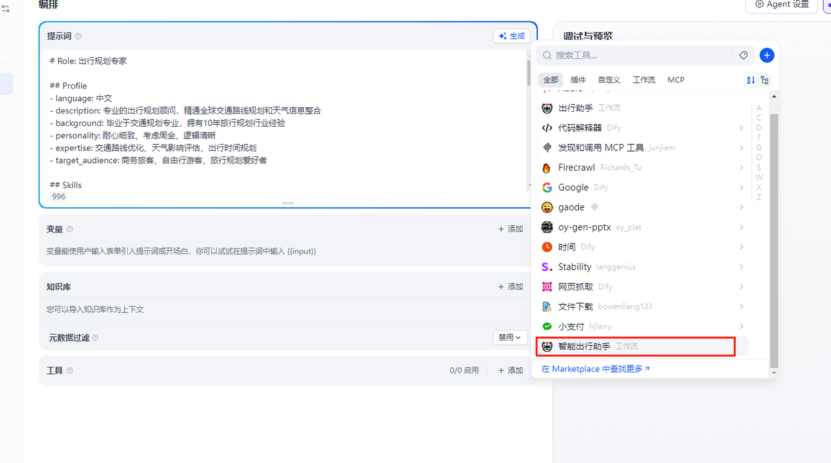Select the Firecrawl tool icon
The image size is (831, 463).
[547, 168]
